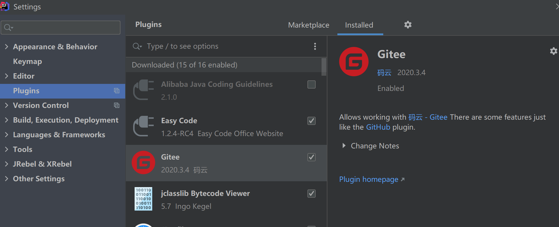Click the Gitee icon in plugin list
559x227 pixels.
[x=143, y=162]
